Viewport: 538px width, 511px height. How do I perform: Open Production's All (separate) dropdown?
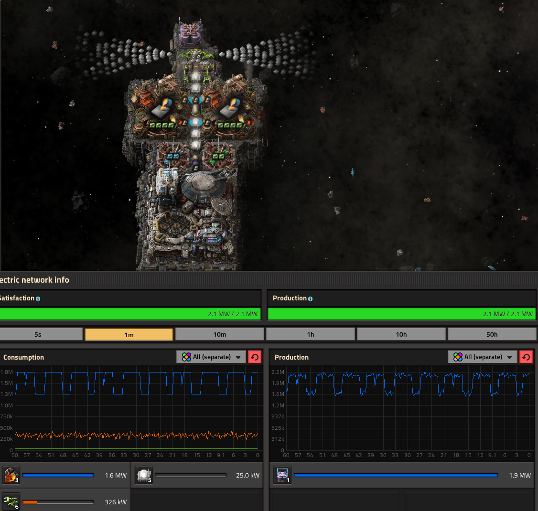(483, 357)
